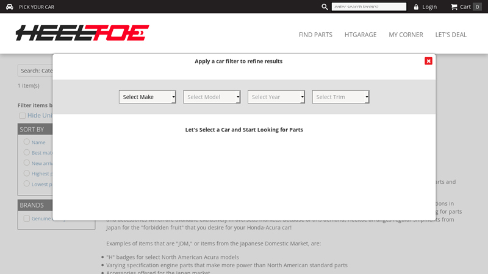
Task: Open the Select Model dropdown
Action: 212,97
